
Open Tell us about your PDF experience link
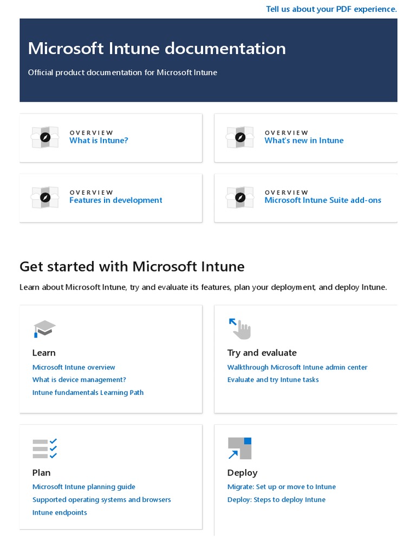pos(331,9)
